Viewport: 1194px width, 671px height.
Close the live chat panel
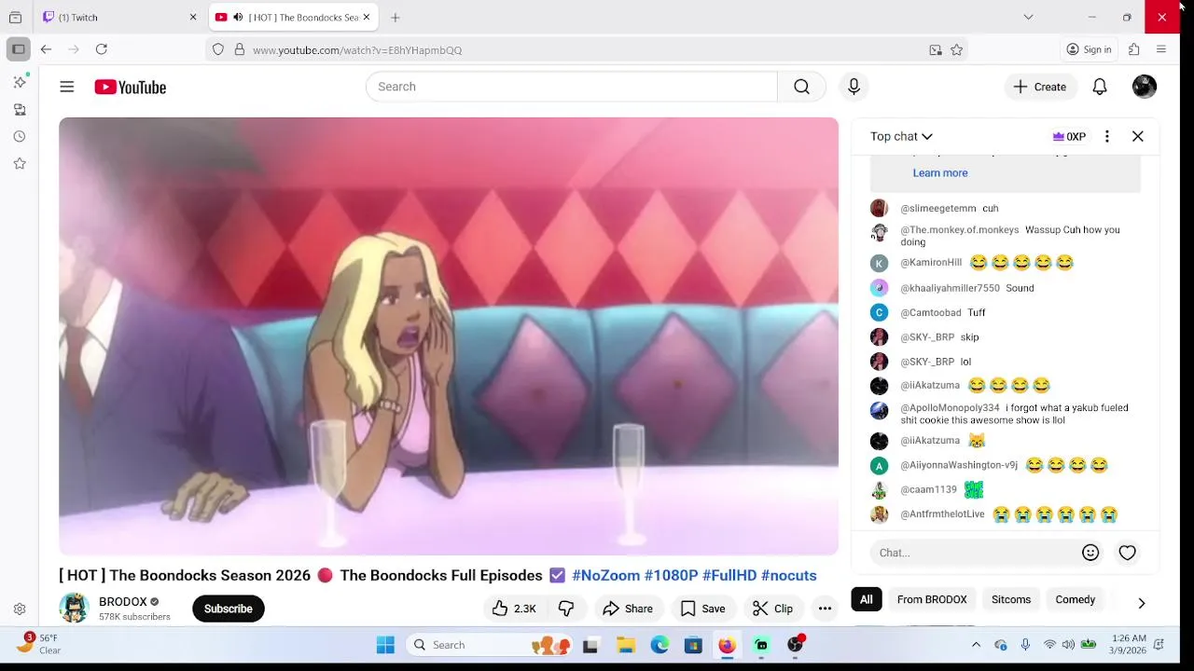click(1138, 136)
